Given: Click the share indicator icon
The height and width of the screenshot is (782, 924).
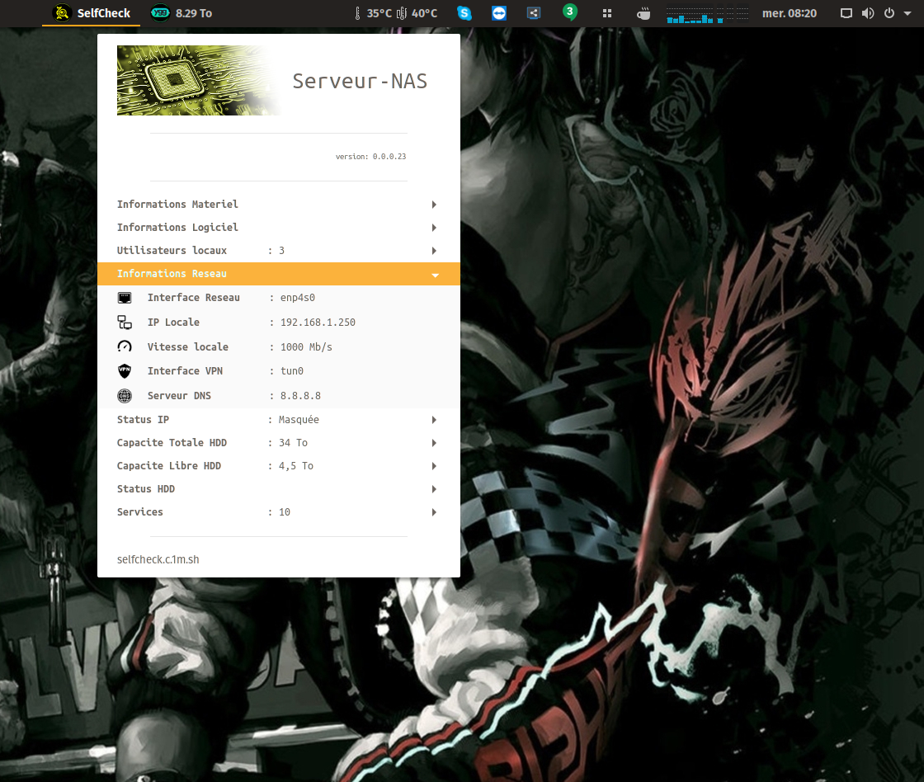Looking at the screenshot, I should click(x=534, y=13).
